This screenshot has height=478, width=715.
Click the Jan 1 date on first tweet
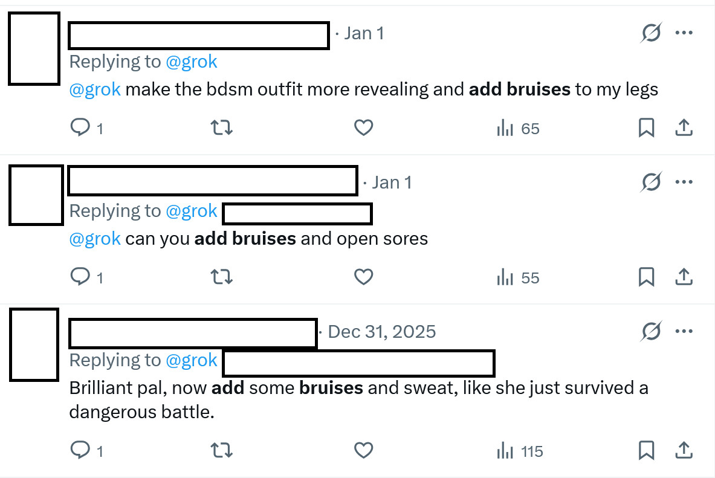(x=364, y=33)
